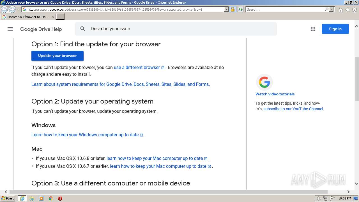Select the 'Update your browser to use' tab
359x202 pixels.
pos(28,17)
